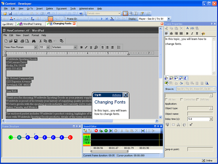Select the teal X frame node
This screenshot has height=164, width=218.
(19, 137)
